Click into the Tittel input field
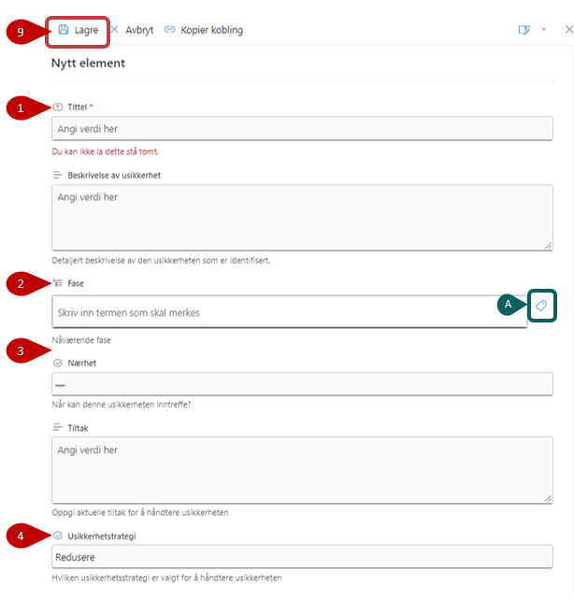 [x=302, y=129]
